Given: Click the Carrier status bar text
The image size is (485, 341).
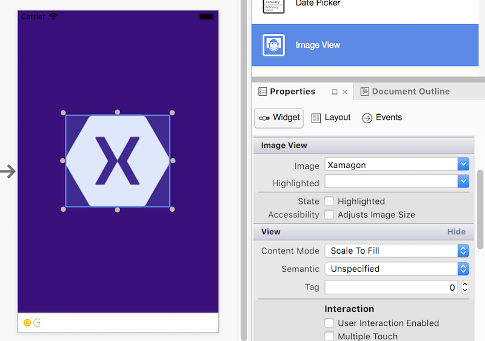Looking at the screenshot, I should pyautogui.click(x=33, y=17).
